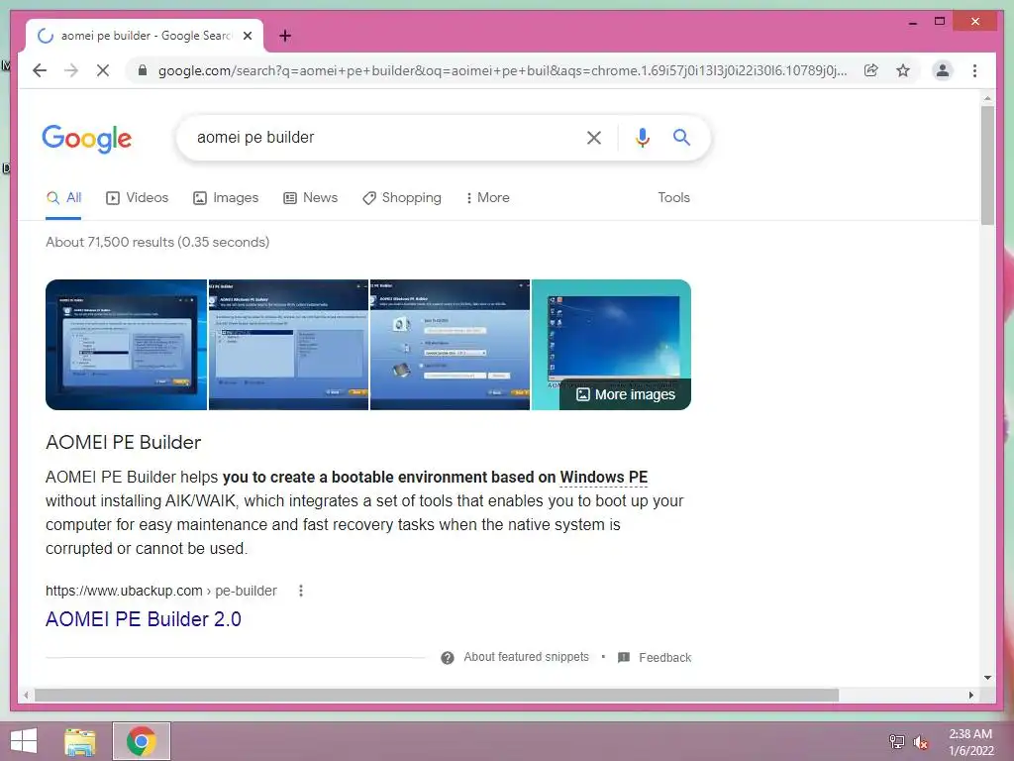The width and height of the screenshot is (1014, 761).
Task: Click the Chrome taskbar icon
Action: [x=141, y=741]
